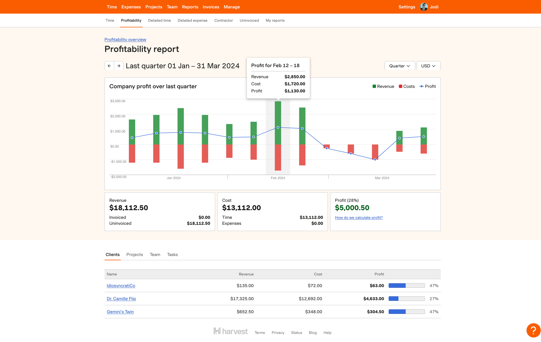The height and width of the screenshot is (342, 541).
Task: Open 'How do we calculate profit?' link
Action: [359, 218]
